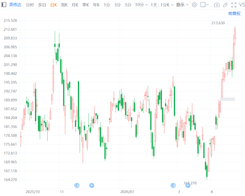
Task: Toggle the layout square box
Action: [203, 5]
